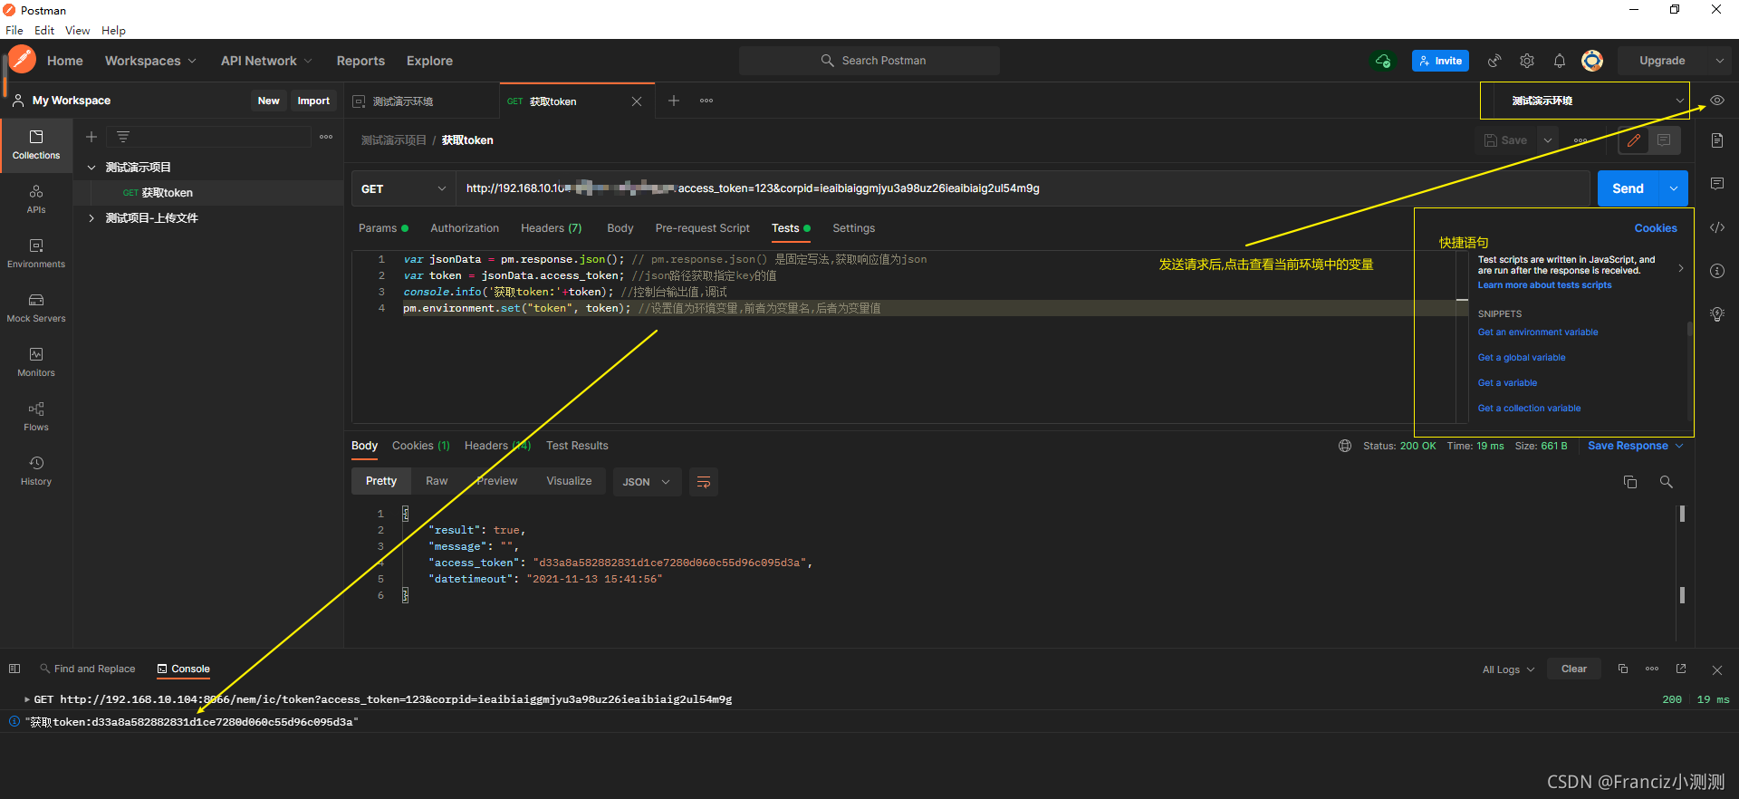Open the Cookies (1) response tab

pyautogui.click(x=420, y=446)
